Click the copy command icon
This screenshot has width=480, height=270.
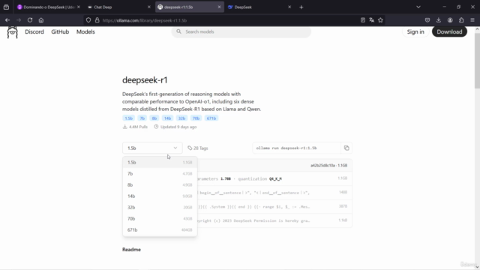[x=346, y=148]
